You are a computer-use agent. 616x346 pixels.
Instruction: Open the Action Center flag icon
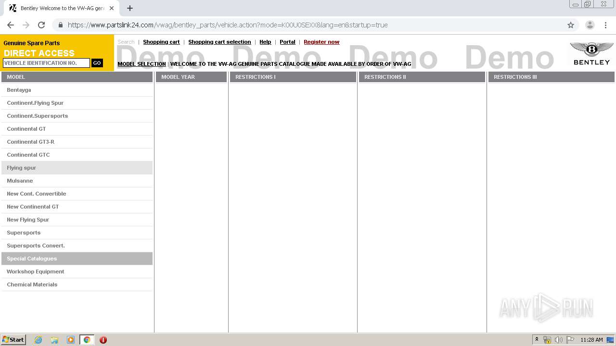coord(570,340)
